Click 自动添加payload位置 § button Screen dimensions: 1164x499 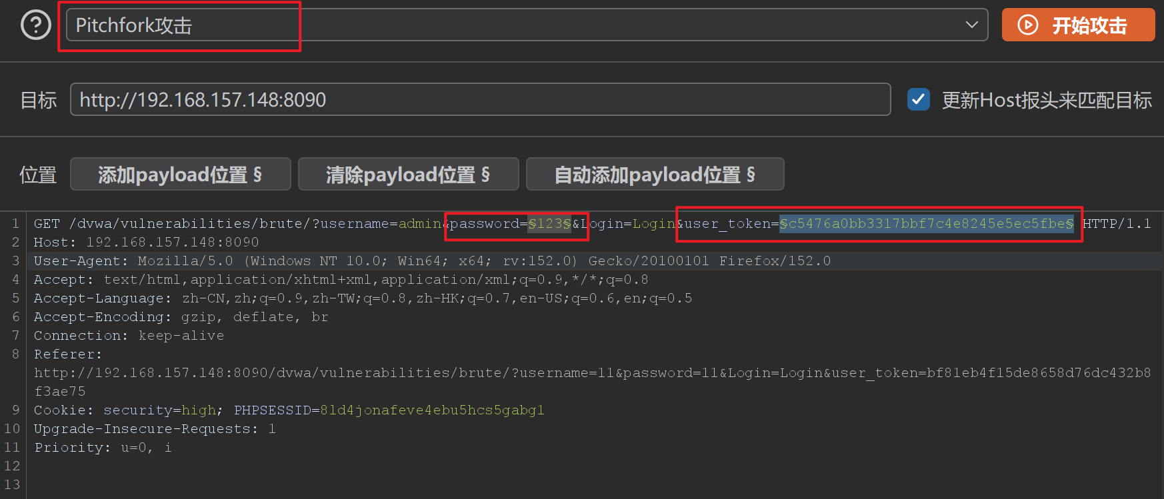[x=655, y=174]
